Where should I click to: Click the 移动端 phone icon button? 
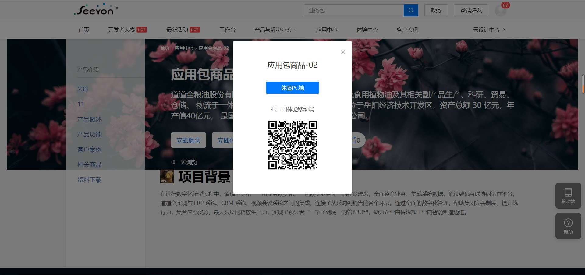[568, 196]
